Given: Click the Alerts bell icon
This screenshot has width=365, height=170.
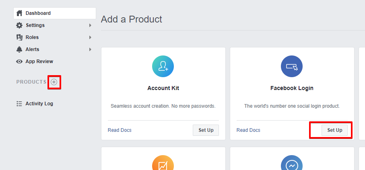Looking at the screenshot, I should [x=19, y=49].
